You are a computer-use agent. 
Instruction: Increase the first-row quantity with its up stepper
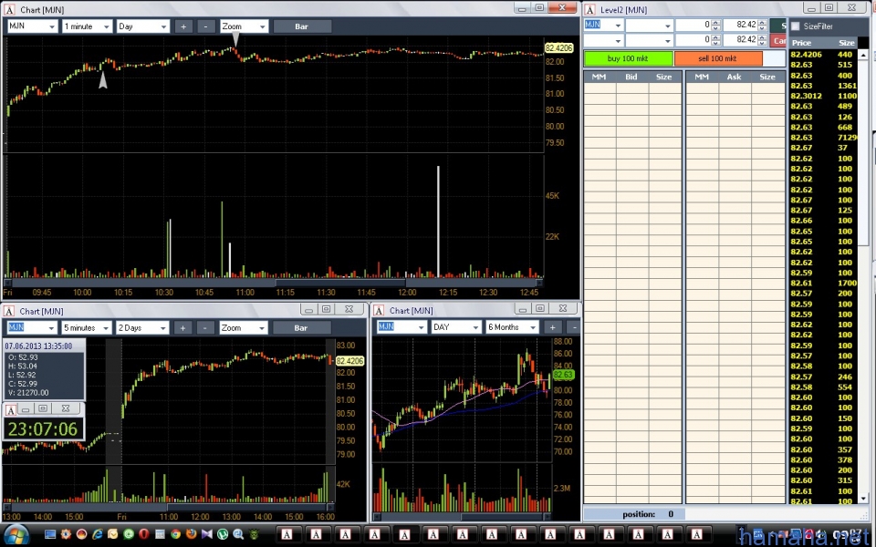tap(716, 22)
